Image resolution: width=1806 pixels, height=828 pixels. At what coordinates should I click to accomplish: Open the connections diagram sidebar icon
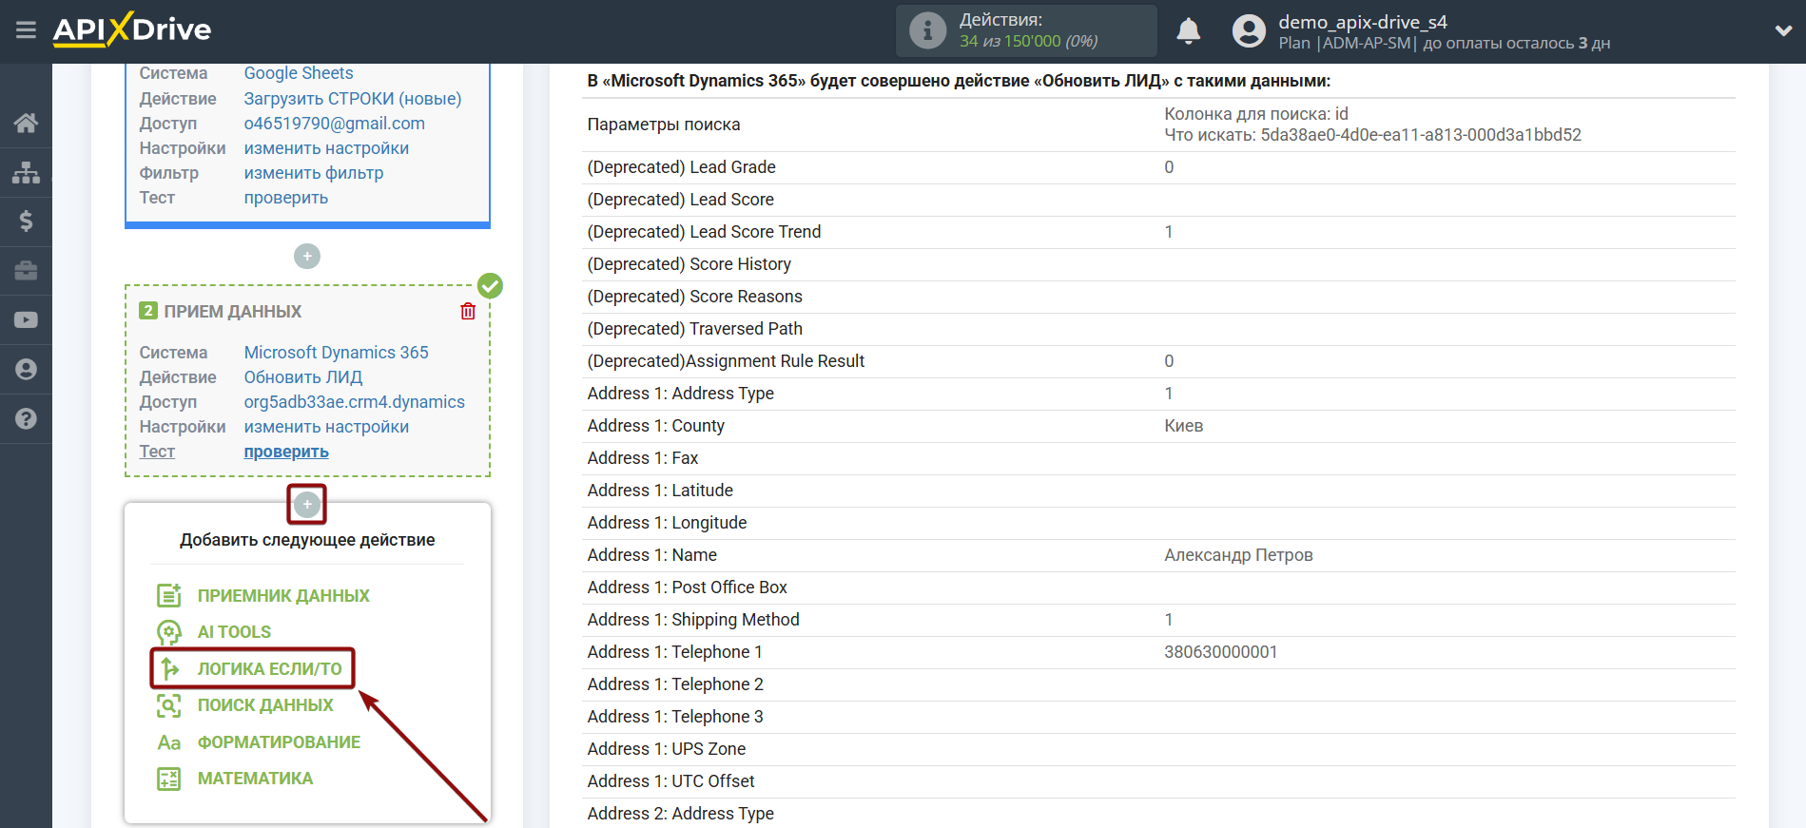point(26,172)
